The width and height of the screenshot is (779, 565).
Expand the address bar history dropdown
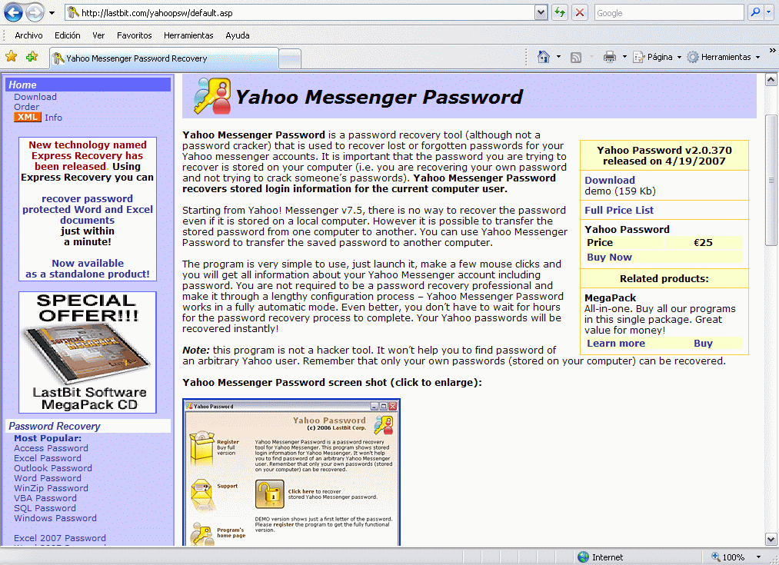coord(541,13)
